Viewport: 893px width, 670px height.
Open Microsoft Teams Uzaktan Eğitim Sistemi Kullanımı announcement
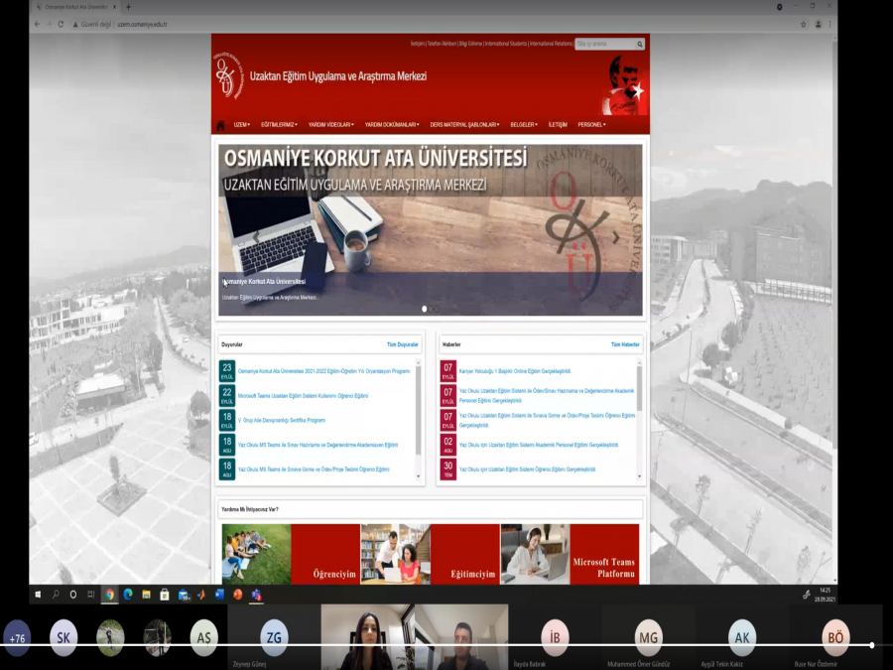(x=303, y=395)
